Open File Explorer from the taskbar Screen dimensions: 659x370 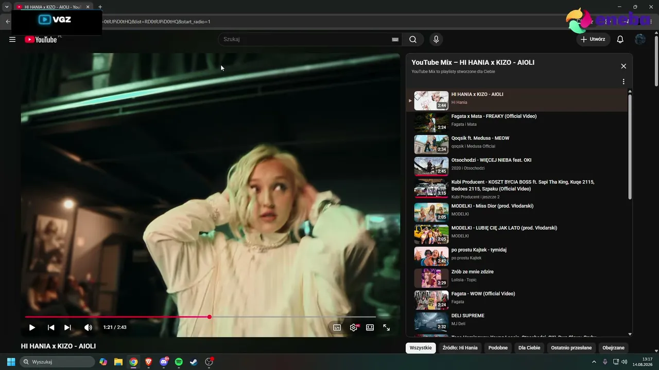click(x=118, y=362)
